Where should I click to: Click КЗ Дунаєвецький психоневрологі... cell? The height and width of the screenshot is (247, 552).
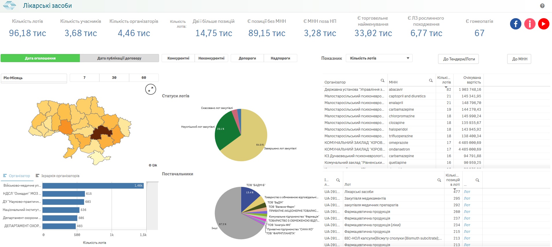[x=355, y=156]
